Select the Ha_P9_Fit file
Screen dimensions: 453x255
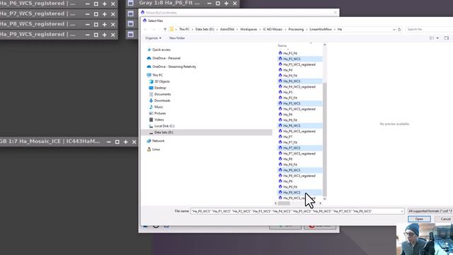[x=290, y=187]
